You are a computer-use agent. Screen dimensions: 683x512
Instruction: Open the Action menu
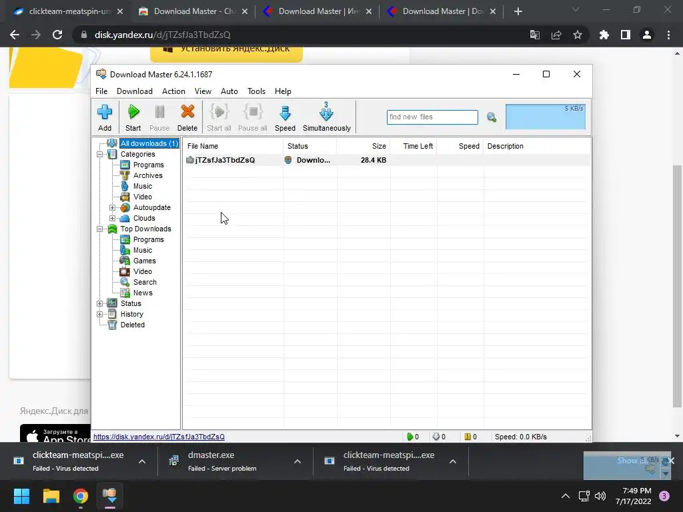coord(173,91)
